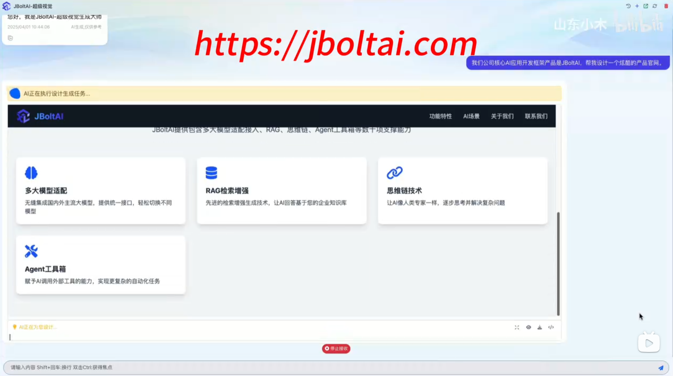Click the blue status circle icon
This screenshot has width=673, height=376.
pyautogui.click(x=15, y=93)
